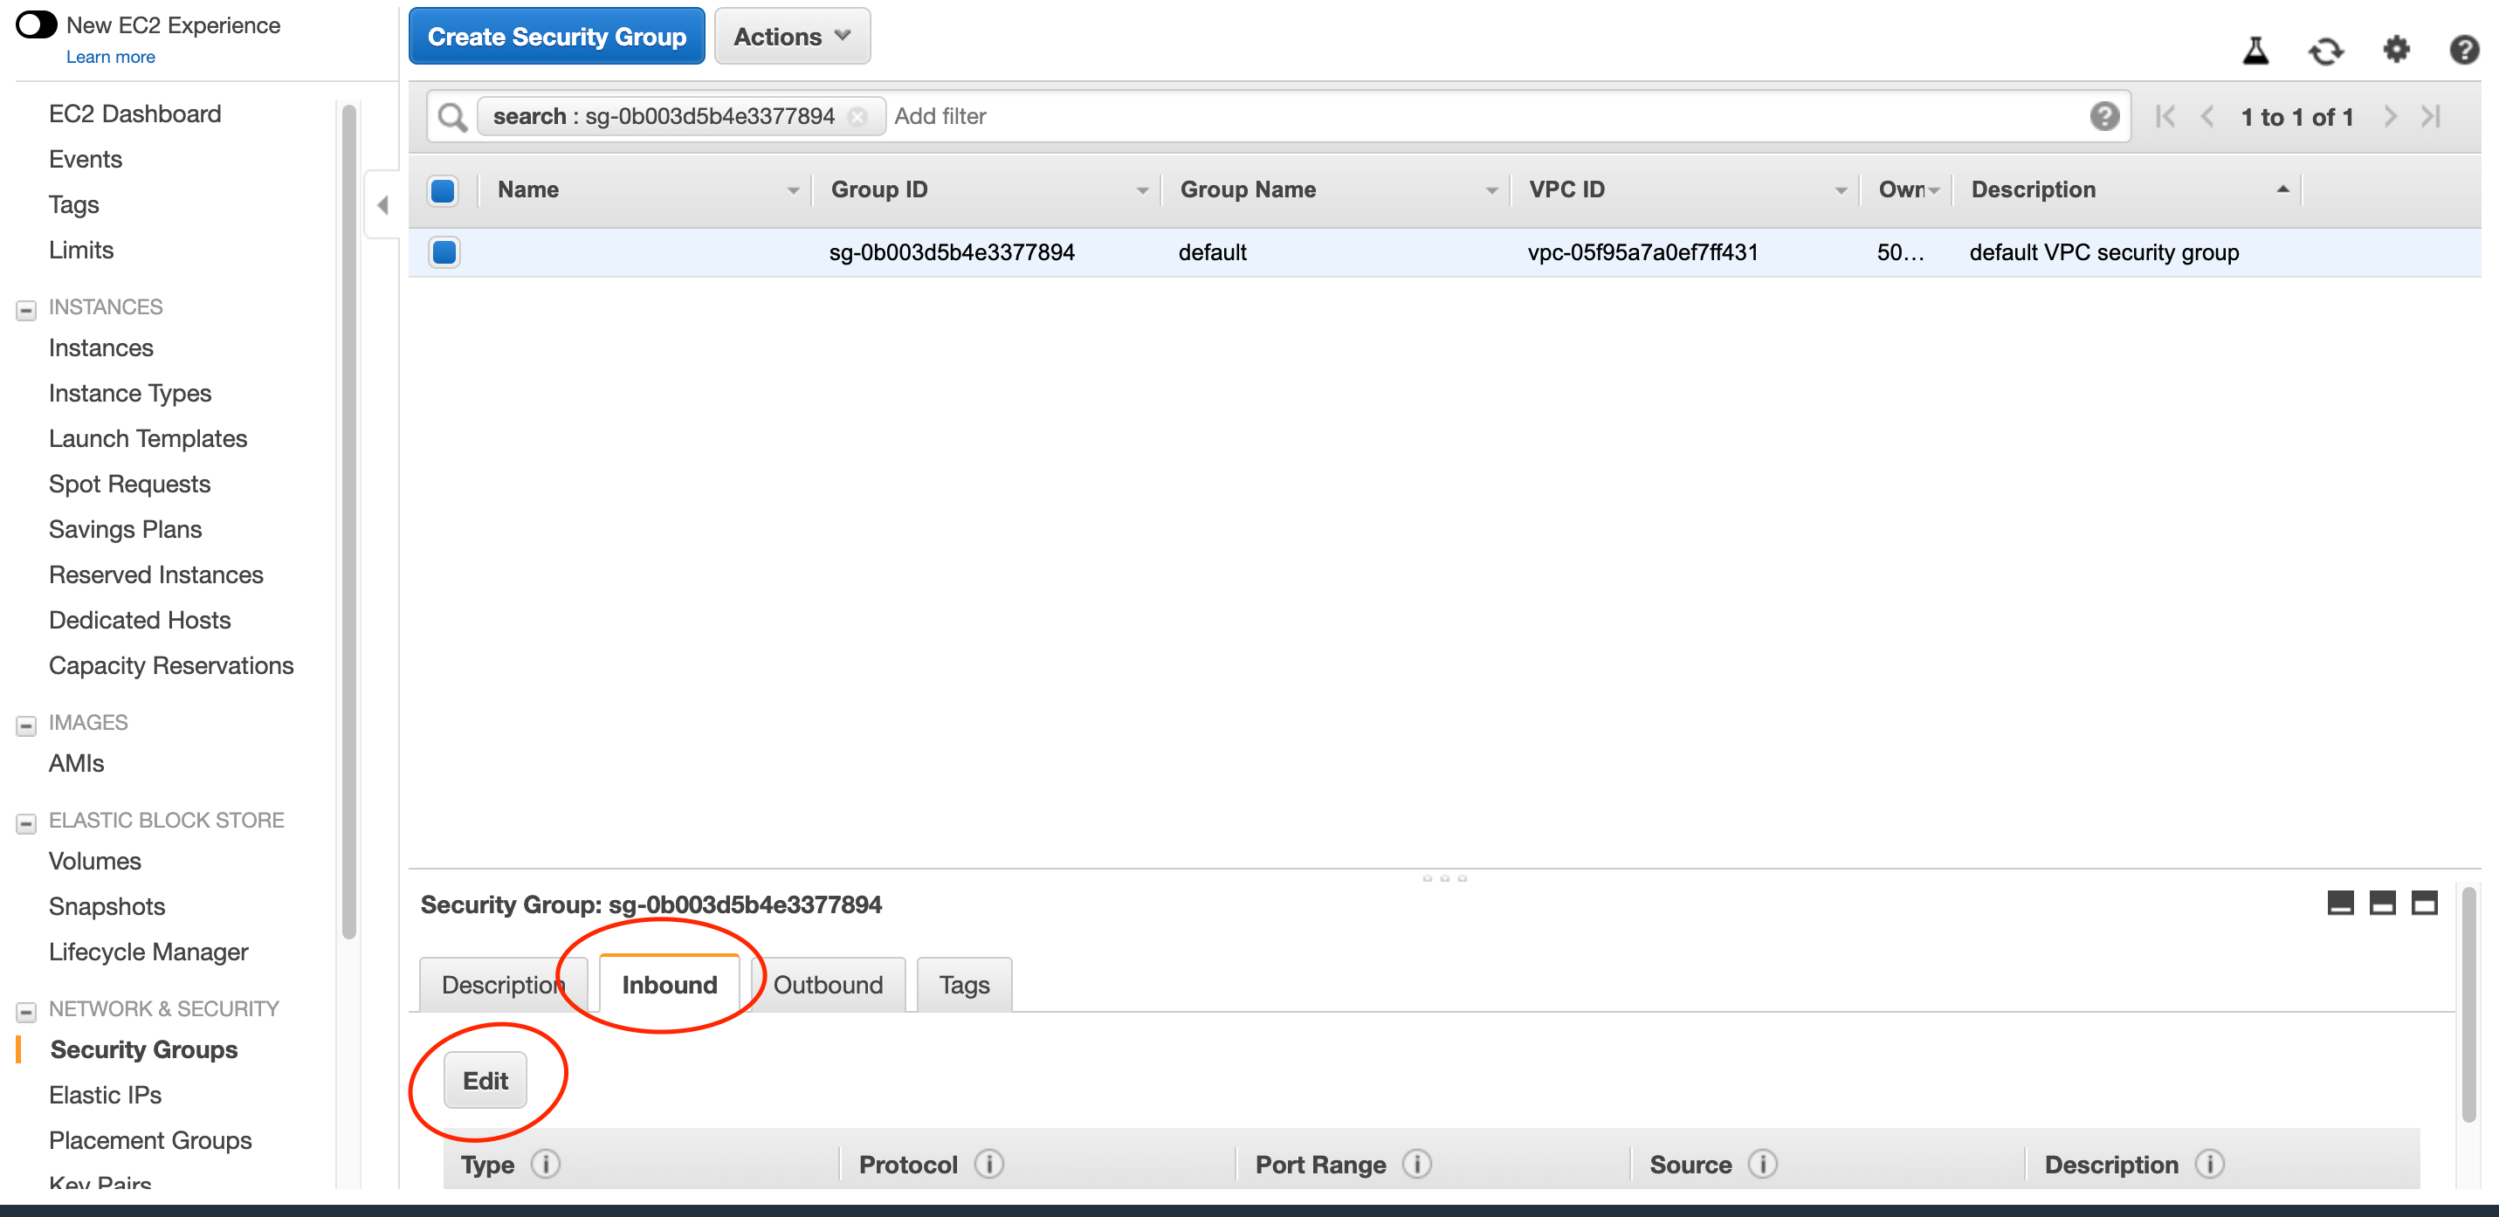This screenshot has width=2499, height=1217.
Task: Switch to the Tags tab
Action: click(x=964, y=983)
